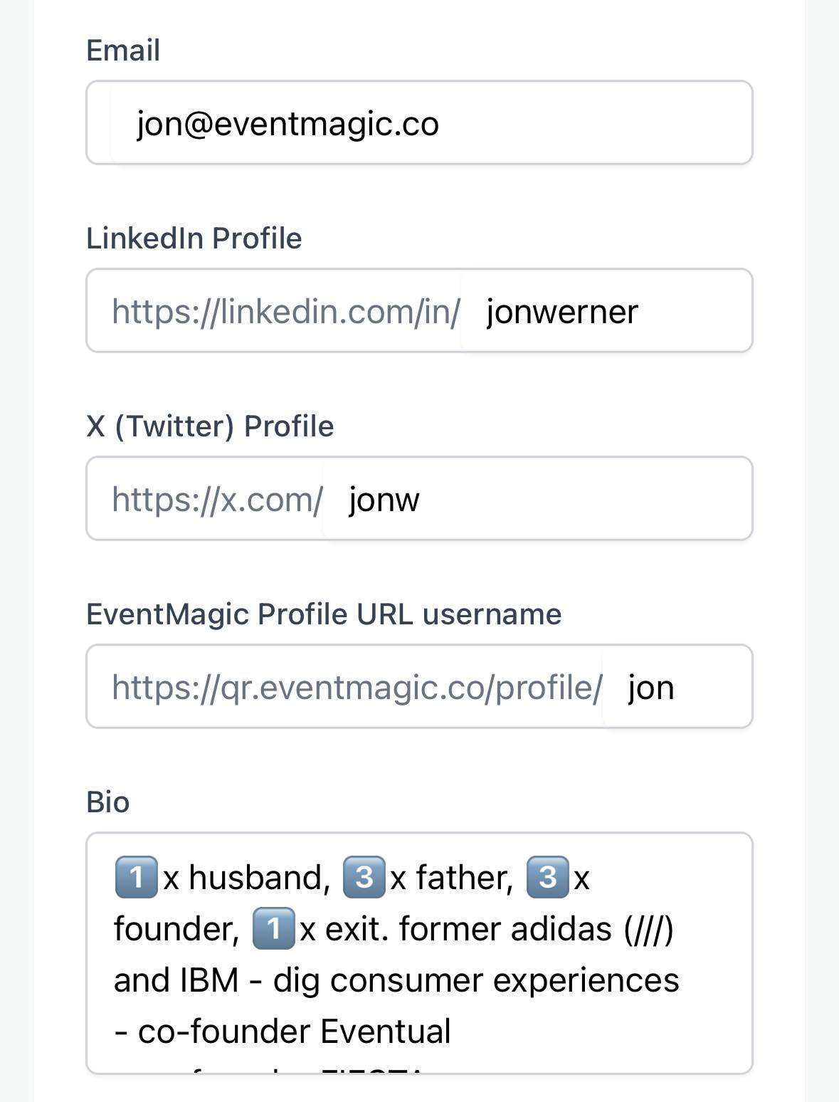Click the X (Twitter) Profile label
This screenshot has height=1102, width=839.
pyautogui.click(x=210, y=426)
